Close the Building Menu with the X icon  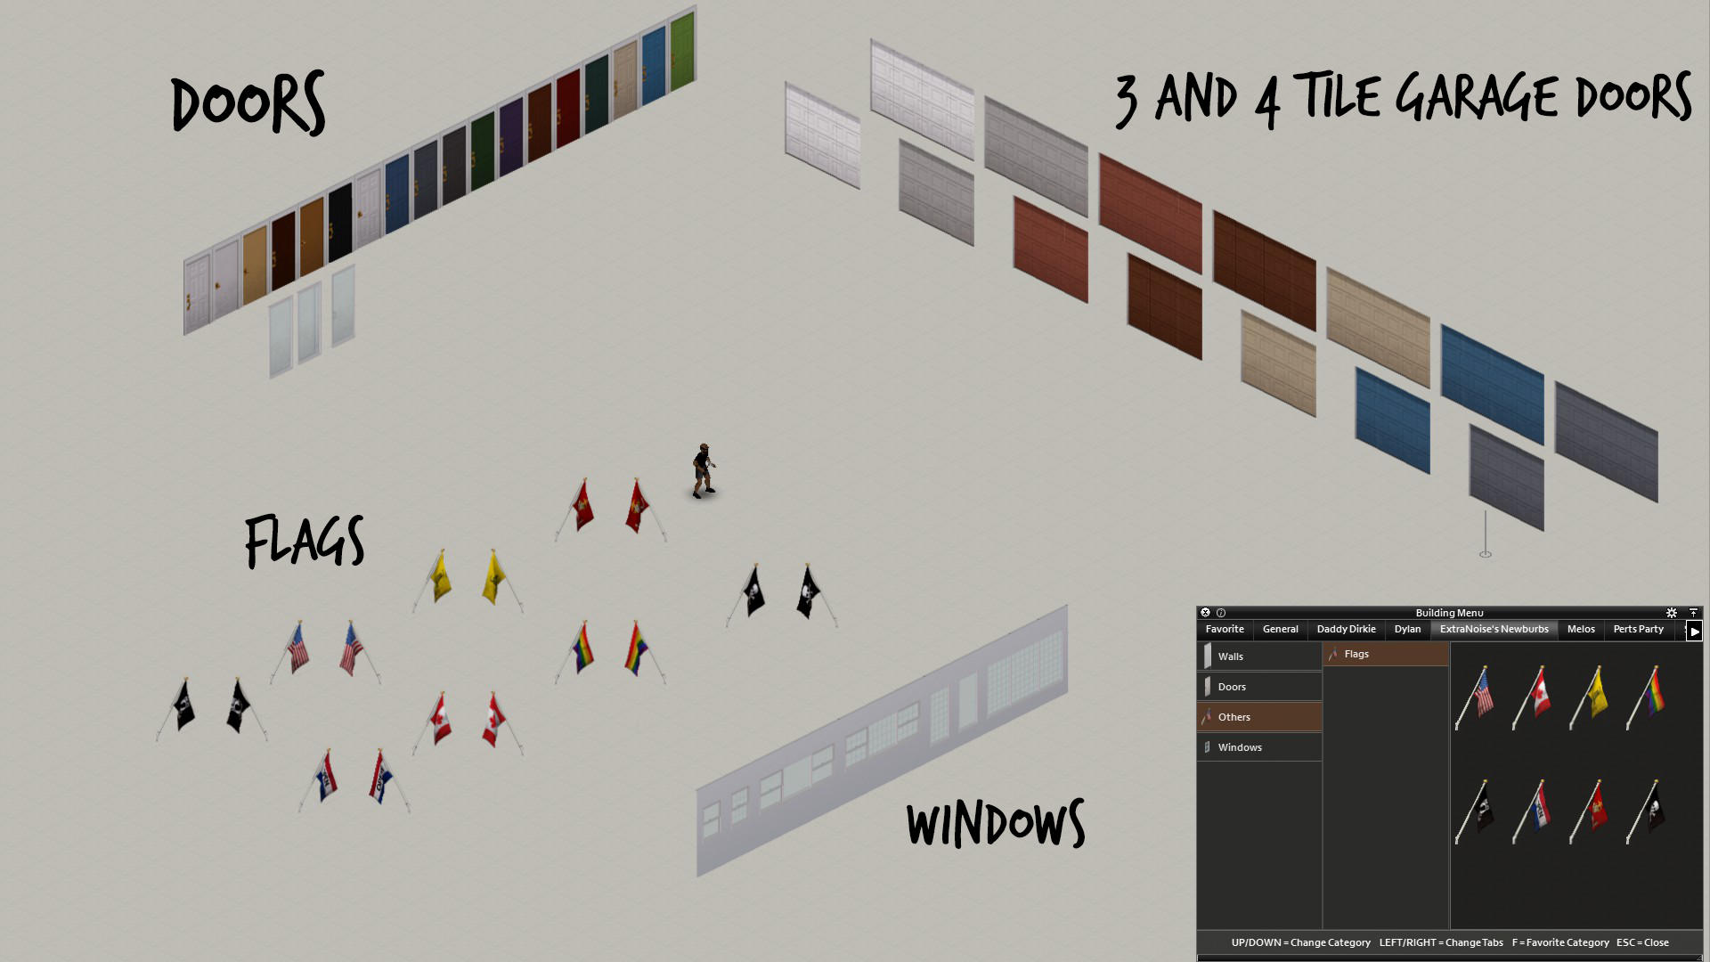click(x=1205, y=613)
